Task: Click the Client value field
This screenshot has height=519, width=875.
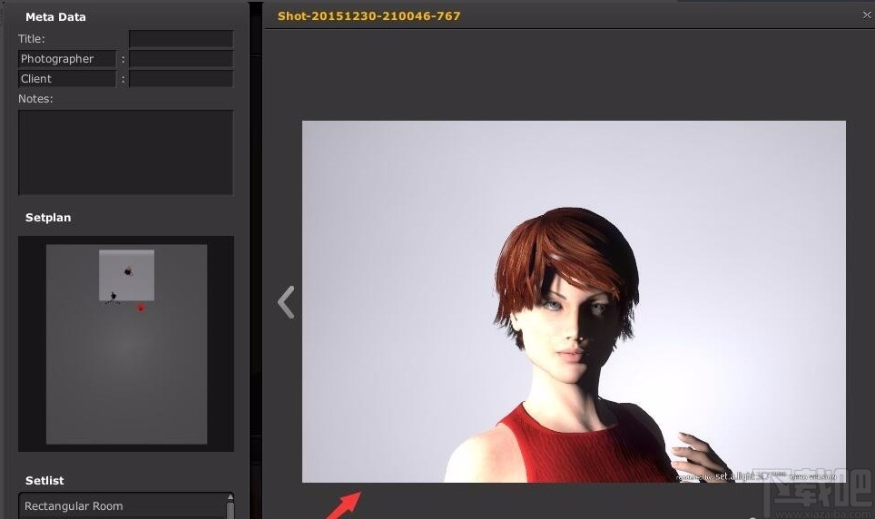Action: point(182,79)
